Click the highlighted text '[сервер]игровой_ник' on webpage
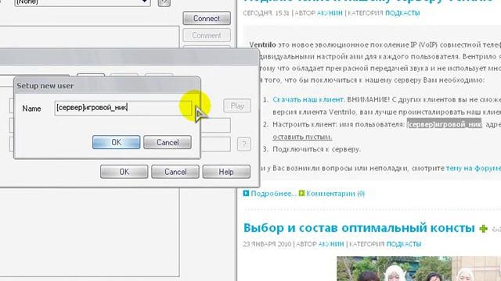The height and width of the screenshot is (281, 501). (x=444, y=124)
